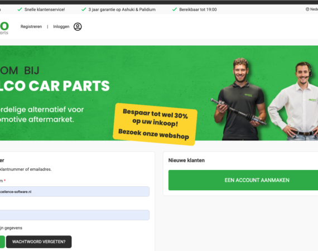The width and height of the screenshot is (318, 251).
Task: Click the checkmark before 3 jaar garantie
Action: 84,9
